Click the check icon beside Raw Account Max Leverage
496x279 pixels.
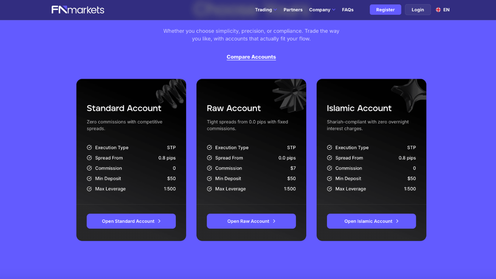[209, 189]
